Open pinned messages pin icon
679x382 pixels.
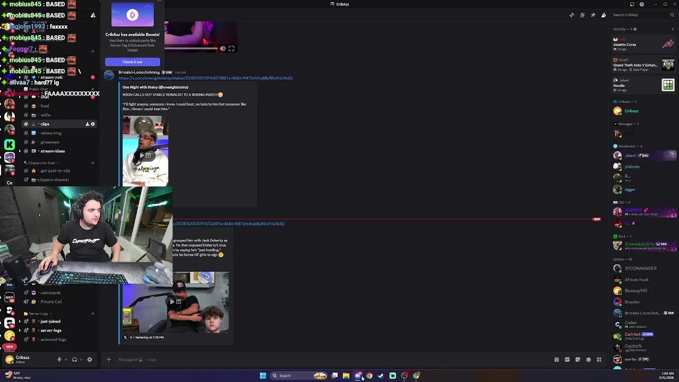593,15
